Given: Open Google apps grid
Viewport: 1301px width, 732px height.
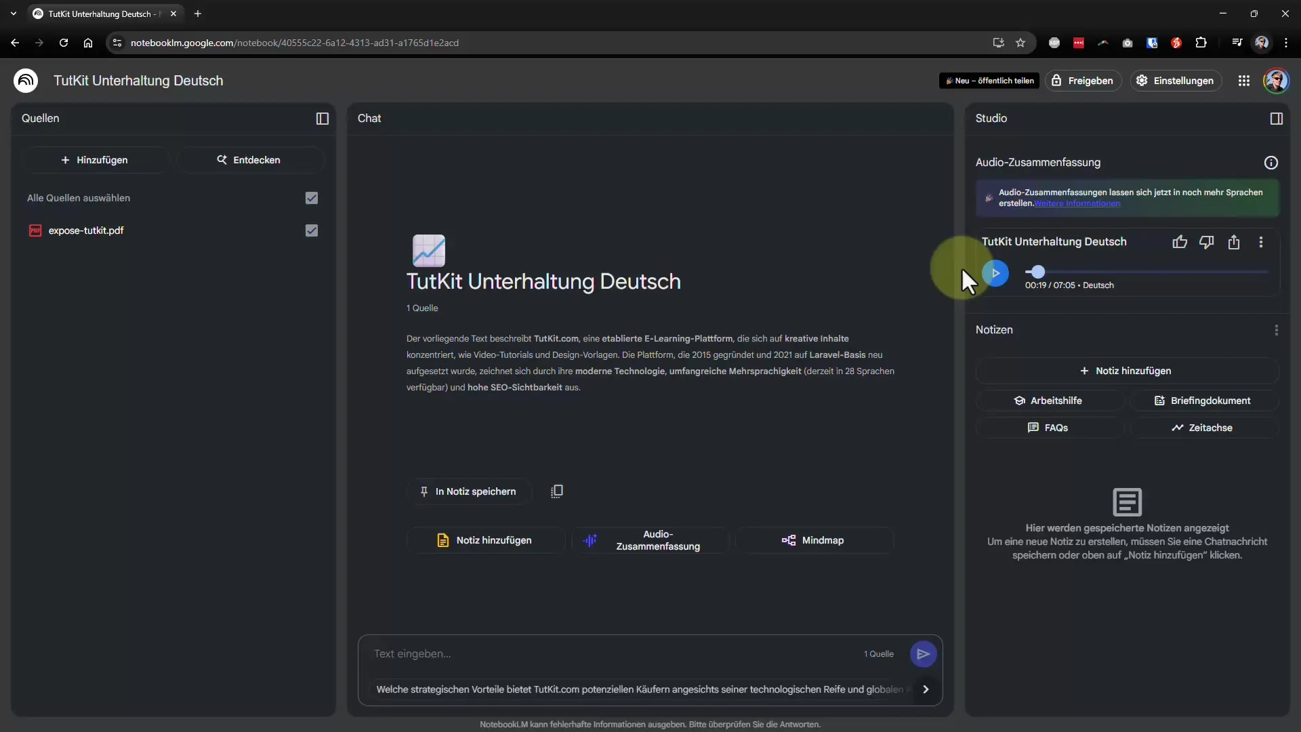Looking at the screenshot, I should coord(1244,81).
